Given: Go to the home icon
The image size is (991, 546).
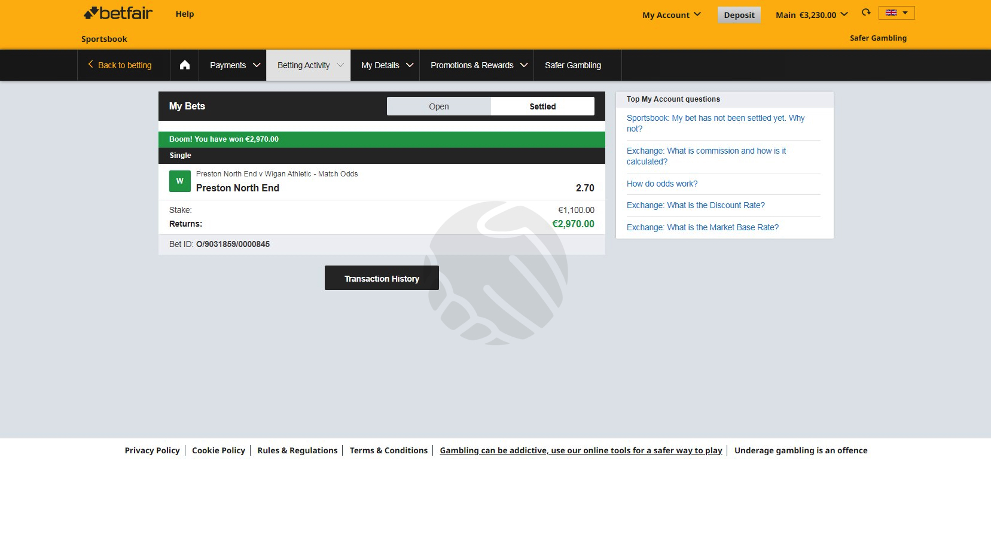Looking at the screenshot, I should 185,65.
